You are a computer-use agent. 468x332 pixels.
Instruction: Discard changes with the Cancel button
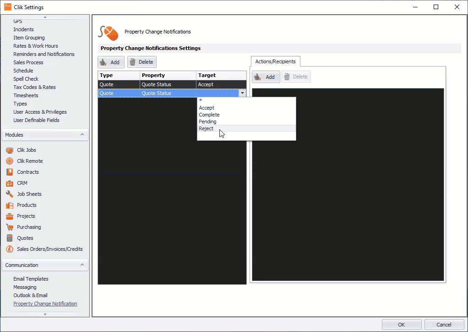(444, 325)
